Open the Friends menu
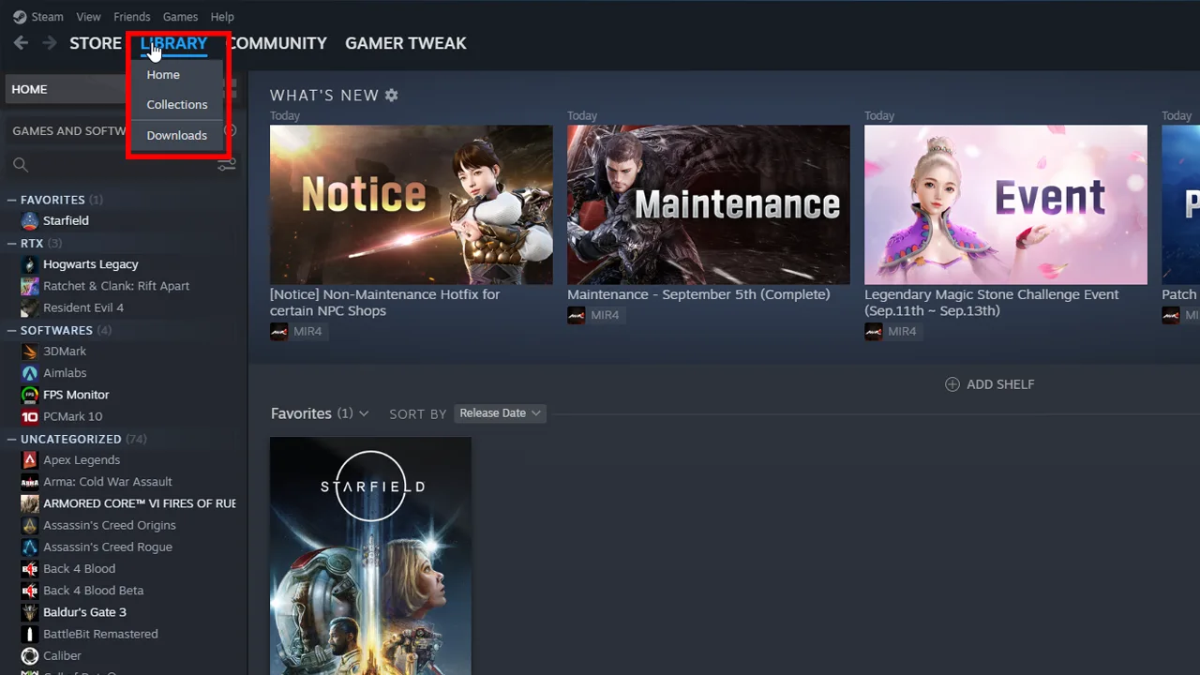1200x675 pixels. tap(131, 17)
